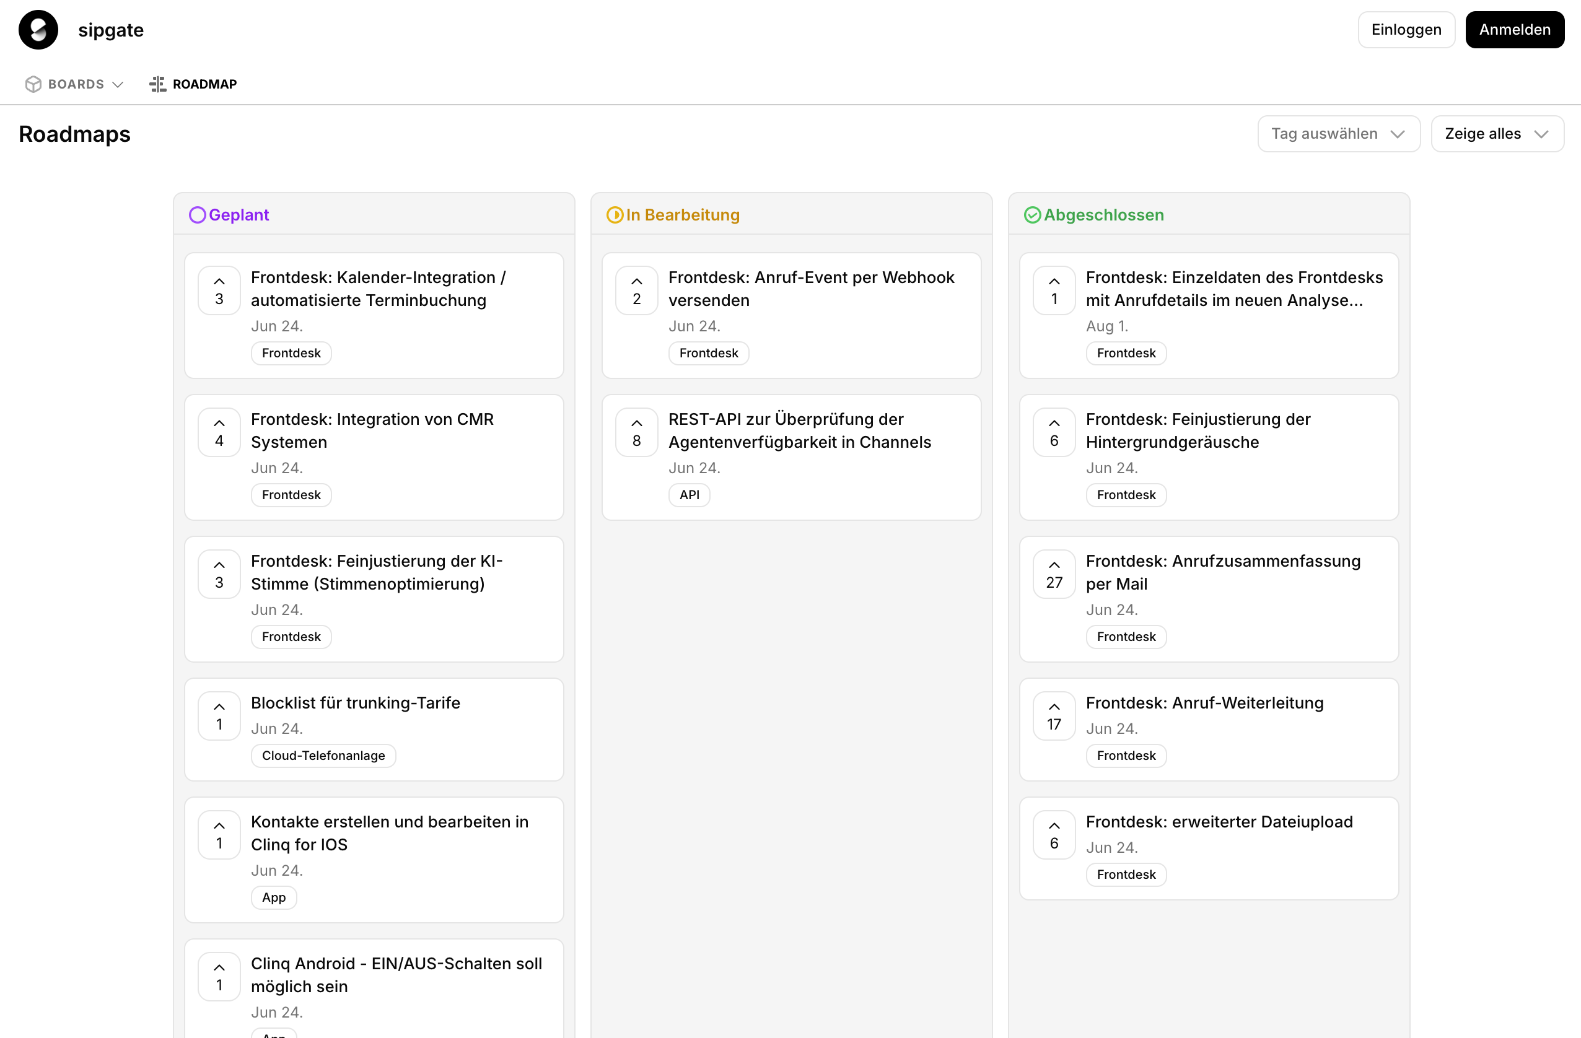Open Clinq Android EIN/AUS-Schalten title
Image resolution: width=1581 pixels, height=1038 pixels.
tap(396, 975)
